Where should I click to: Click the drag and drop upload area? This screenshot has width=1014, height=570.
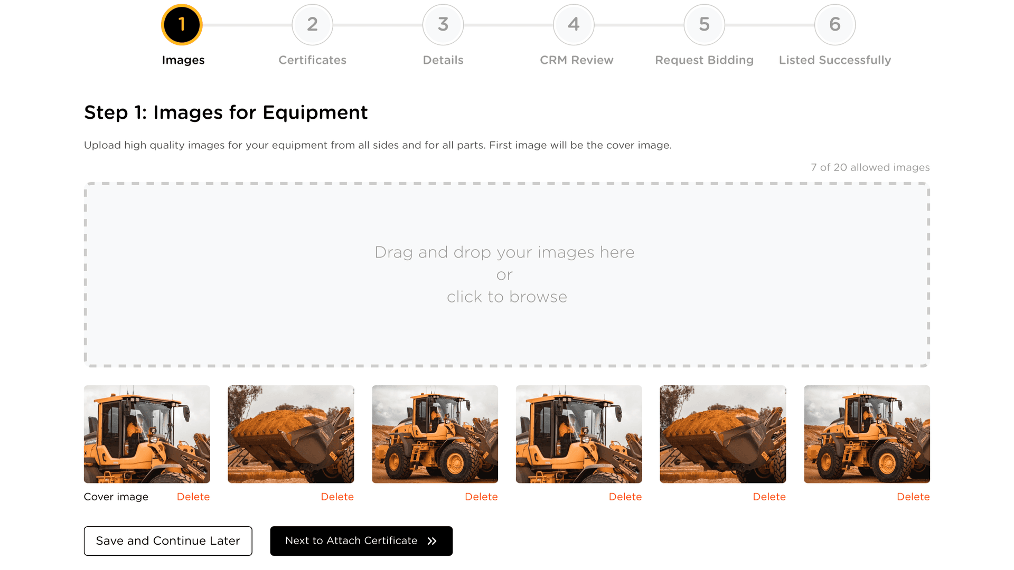click(506, 274)
